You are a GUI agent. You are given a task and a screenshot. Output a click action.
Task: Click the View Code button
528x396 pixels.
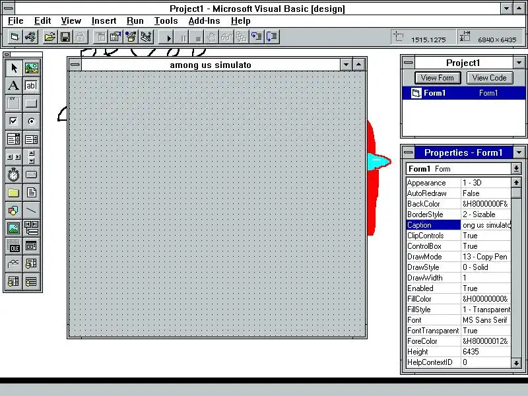click(489, 78)
